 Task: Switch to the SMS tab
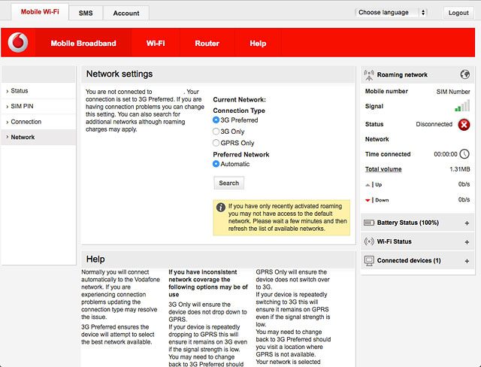(86, 14)
